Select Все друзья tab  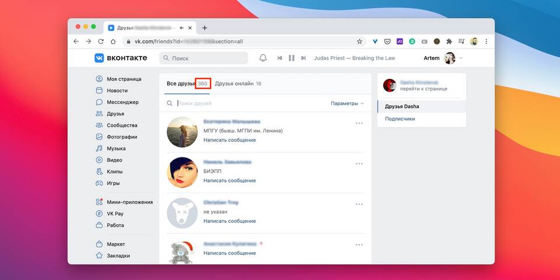180,83
